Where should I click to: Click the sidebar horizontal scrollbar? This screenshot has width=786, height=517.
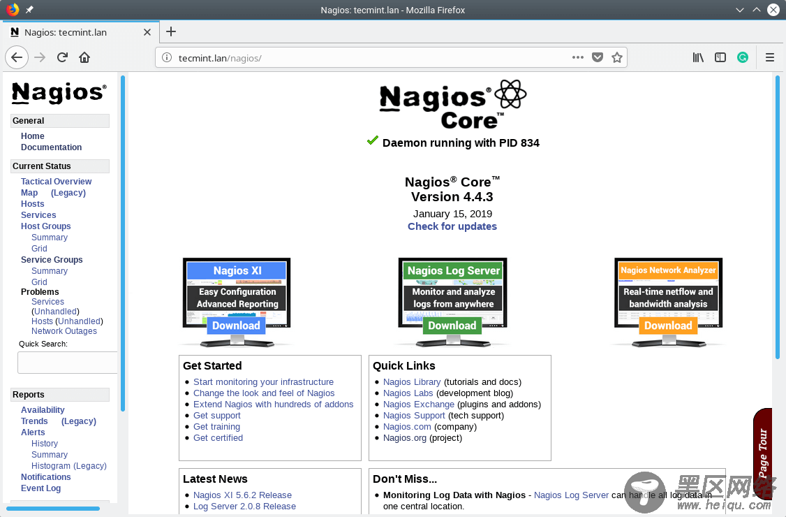[53, 509]
